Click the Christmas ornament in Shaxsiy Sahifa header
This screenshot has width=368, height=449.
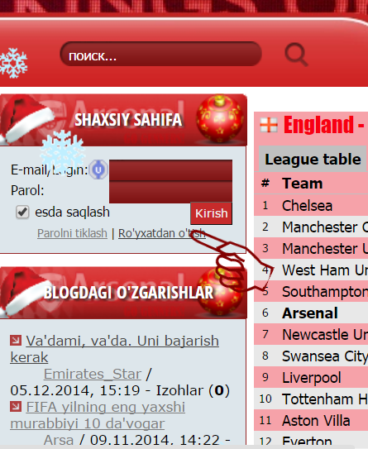pos(220,119)
